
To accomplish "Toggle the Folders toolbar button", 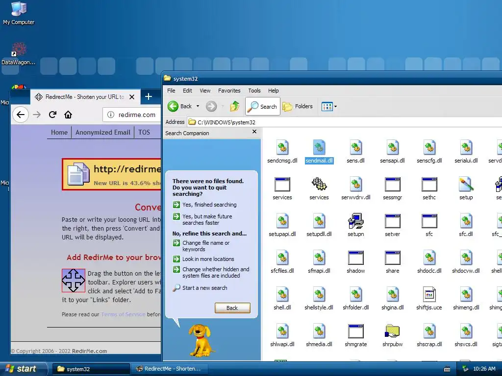I will coord(298,106).
